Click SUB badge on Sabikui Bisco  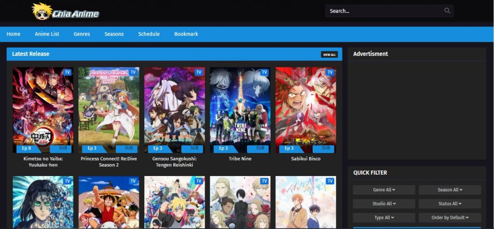click(323, 149)
